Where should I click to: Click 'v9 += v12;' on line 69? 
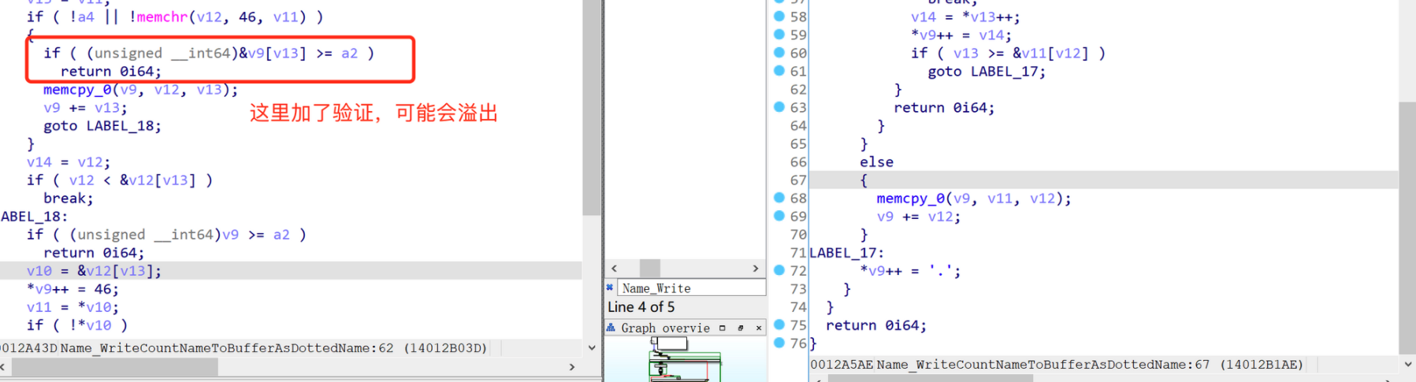click(x=919, y=216)
